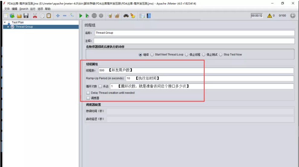The height and width of the screenshot is (167, 299).
Task: Expand all tree nodes with plus icon
Action: pos(58,16)
